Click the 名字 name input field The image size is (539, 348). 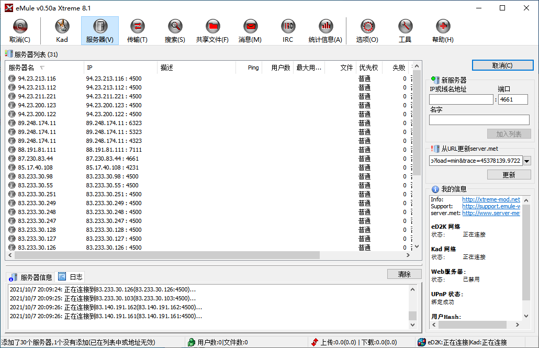tap(479, 120)
